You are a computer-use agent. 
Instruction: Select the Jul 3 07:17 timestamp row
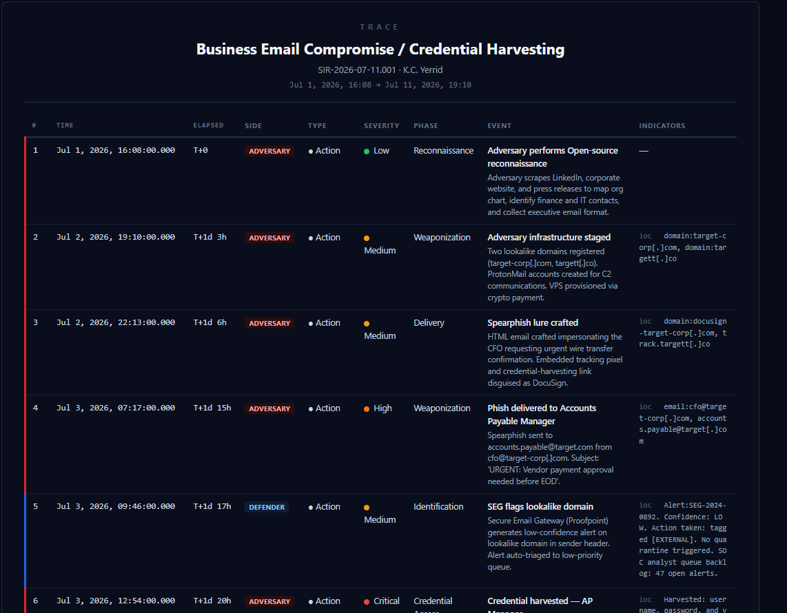coord(380,444)
